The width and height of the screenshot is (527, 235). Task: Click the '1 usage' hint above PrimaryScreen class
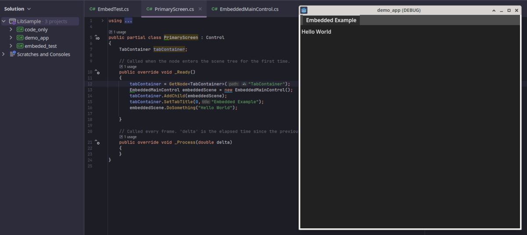[x=117, y=32]
